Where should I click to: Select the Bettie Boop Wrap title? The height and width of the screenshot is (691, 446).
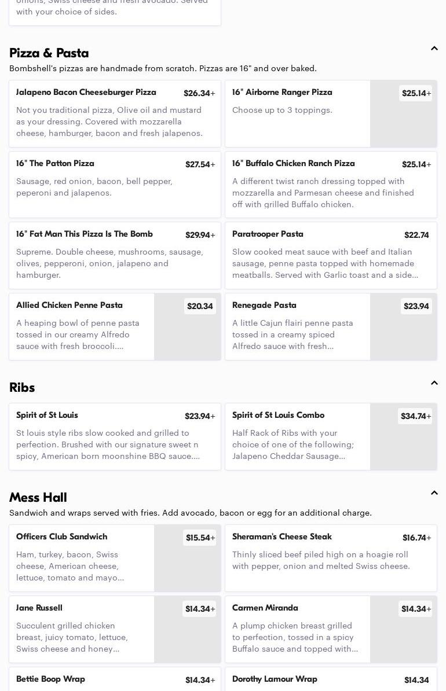[x=50, y=679]
